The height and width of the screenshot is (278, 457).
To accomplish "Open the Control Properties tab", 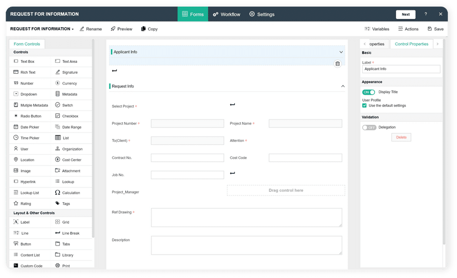I will tap(411, 44).
